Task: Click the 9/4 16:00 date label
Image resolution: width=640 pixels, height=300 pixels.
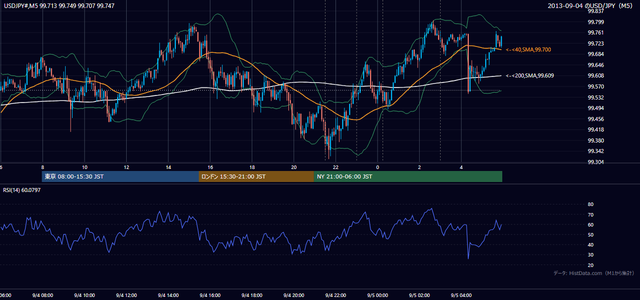Action: (210, 295)
